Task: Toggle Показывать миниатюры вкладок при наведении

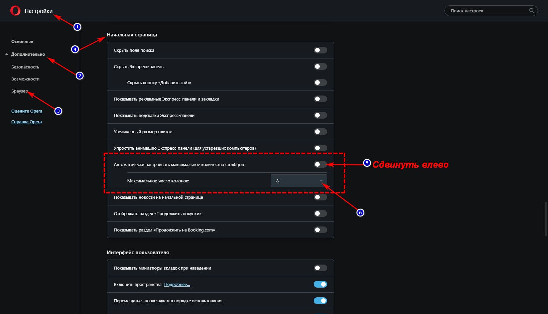Action: coord(320,268)
